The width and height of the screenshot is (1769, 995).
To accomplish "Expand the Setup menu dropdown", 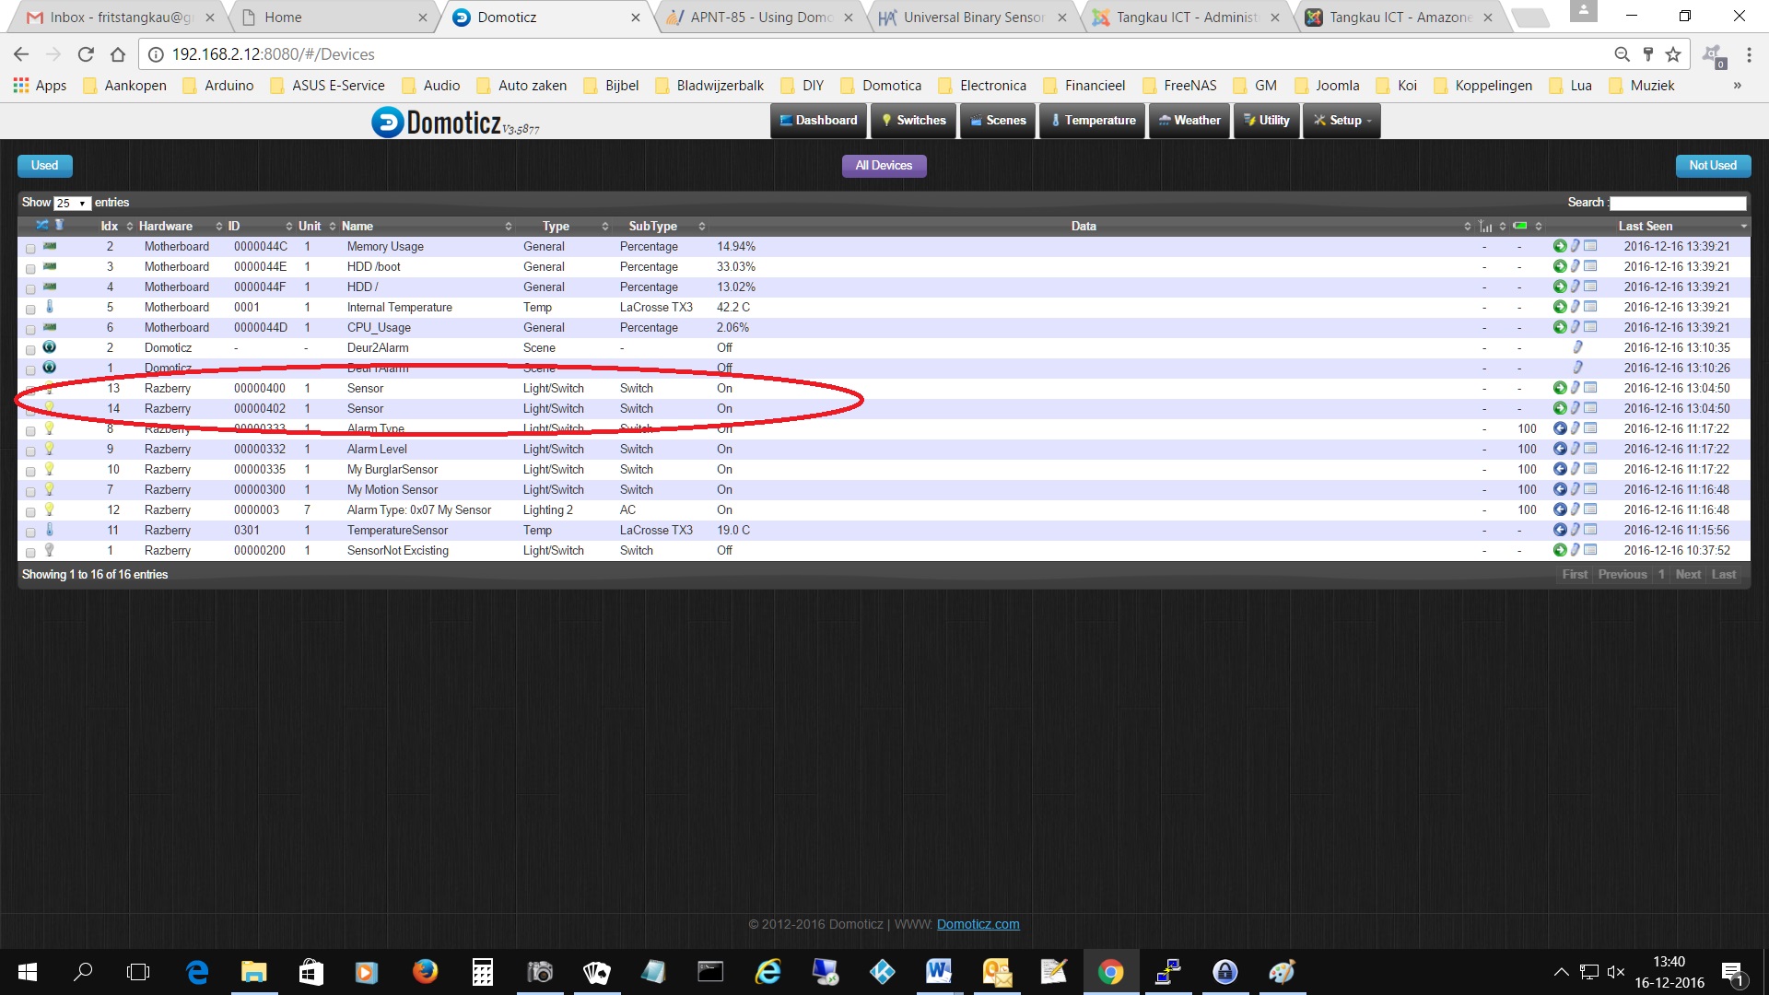I will click(x=1341, y=121).
